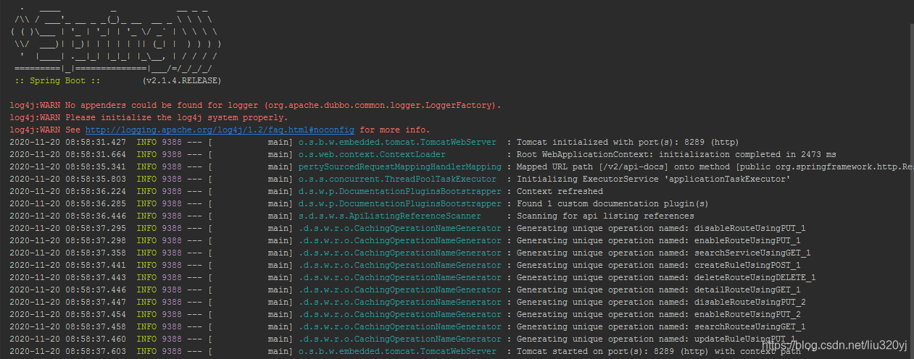Click operation name 'disableRouteUsingPUT_2'
Screen dimensions: 914x359
click(x=749, y=302)
